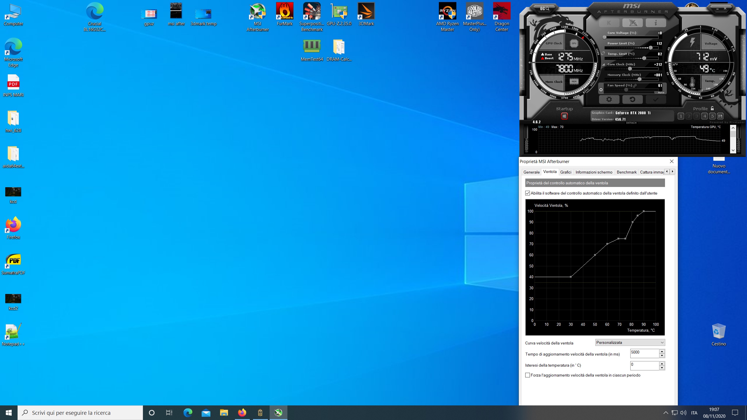Open Afterburner settings via the large gear button
Viewport: 747px width, 420px height.
point(609,99)
